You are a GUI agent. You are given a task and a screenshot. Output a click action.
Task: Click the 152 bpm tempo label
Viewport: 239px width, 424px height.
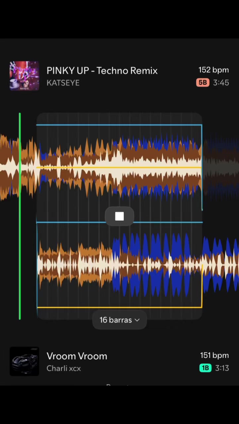click(x=213, y=70)
